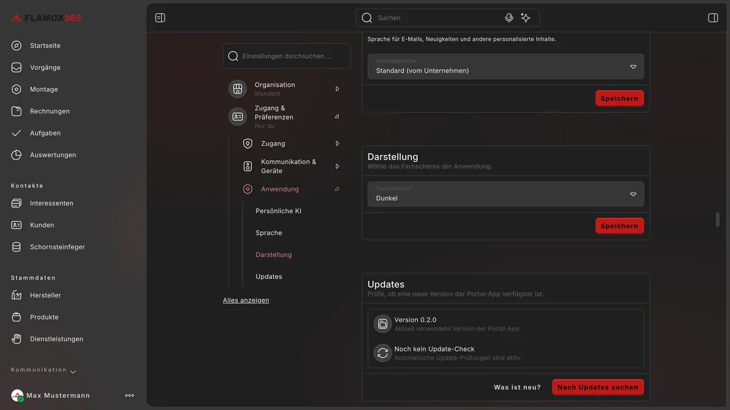Open the Inhaltssprache dropdown
The height and width of the screenshot is (410, 730).
pos(506,66)
